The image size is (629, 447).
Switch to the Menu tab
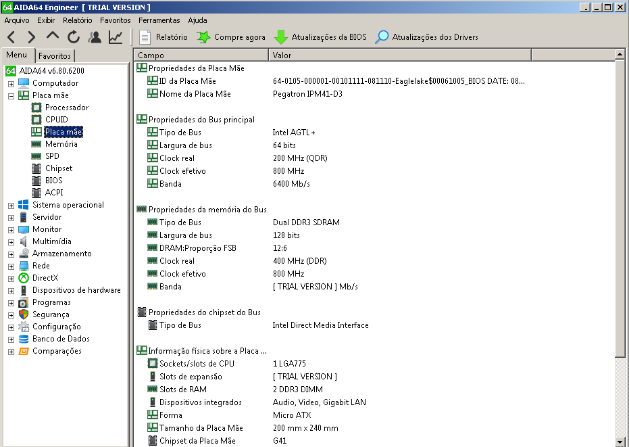[17, 55]
